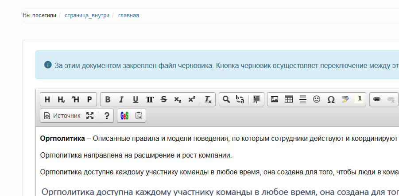Apply the P paragraph format
The width and height of the screenshot is (399, 196).
[89, 99]
